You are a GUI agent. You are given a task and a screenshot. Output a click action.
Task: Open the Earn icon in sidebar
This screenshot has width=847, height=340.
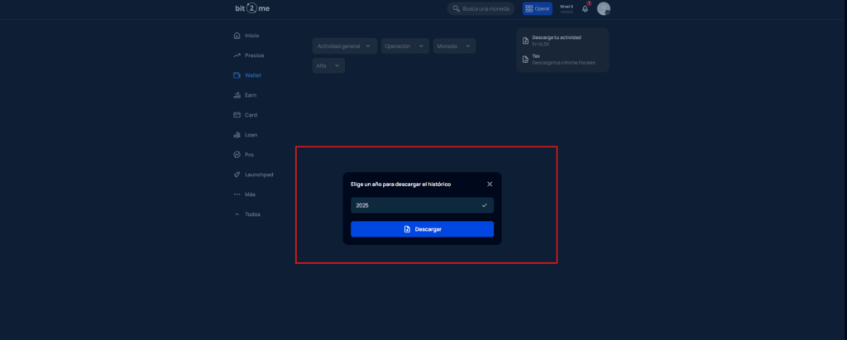(237, 95)
